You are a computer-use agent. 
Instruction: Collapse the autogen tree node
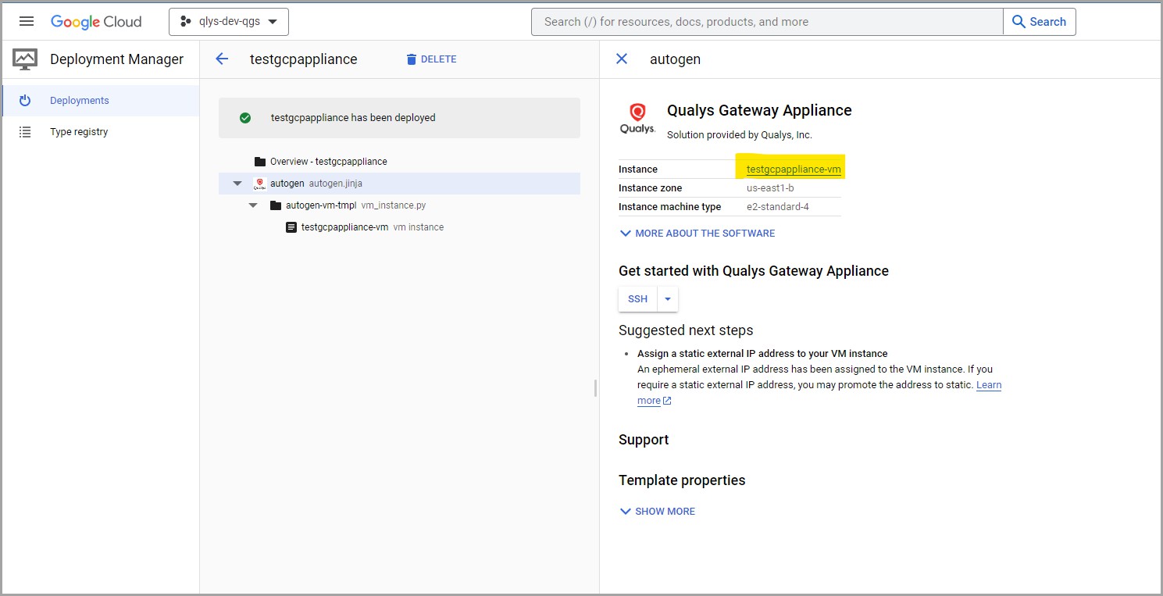point(237,184)
